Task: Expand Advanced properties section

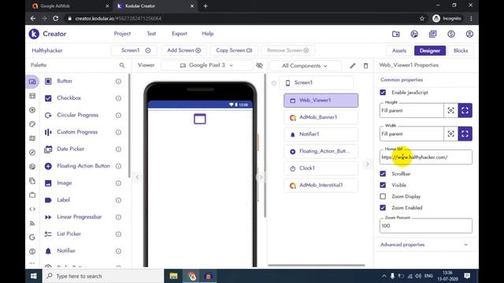Action: pyautogui.click(x=424, y=244)
